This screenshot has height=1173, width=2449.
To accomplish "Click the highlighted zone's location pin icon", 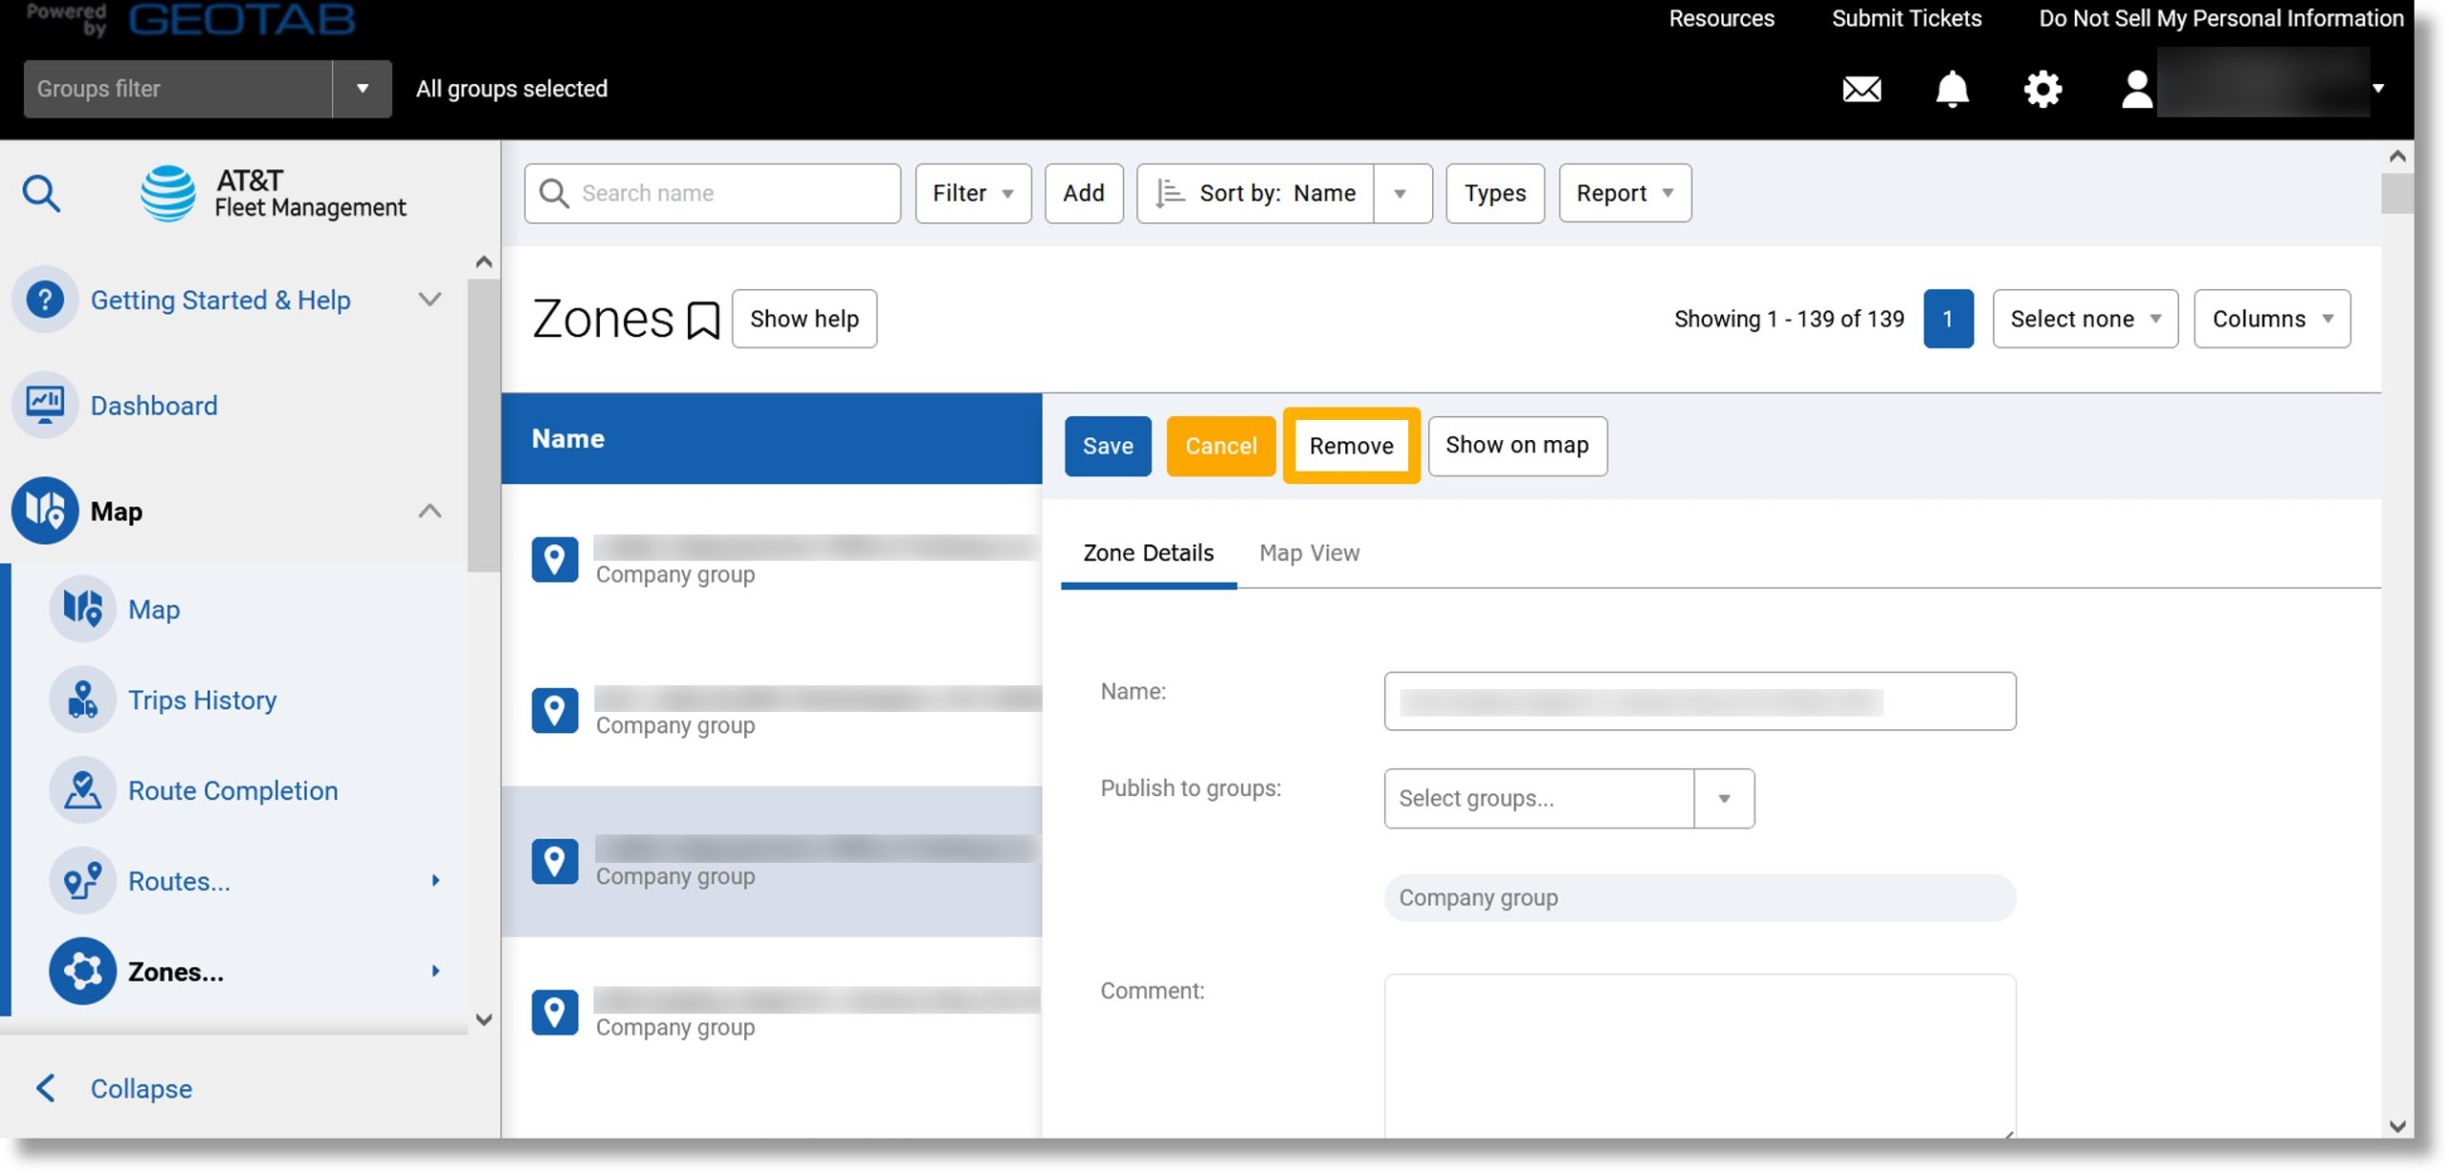I will click(x=555, y=861).
